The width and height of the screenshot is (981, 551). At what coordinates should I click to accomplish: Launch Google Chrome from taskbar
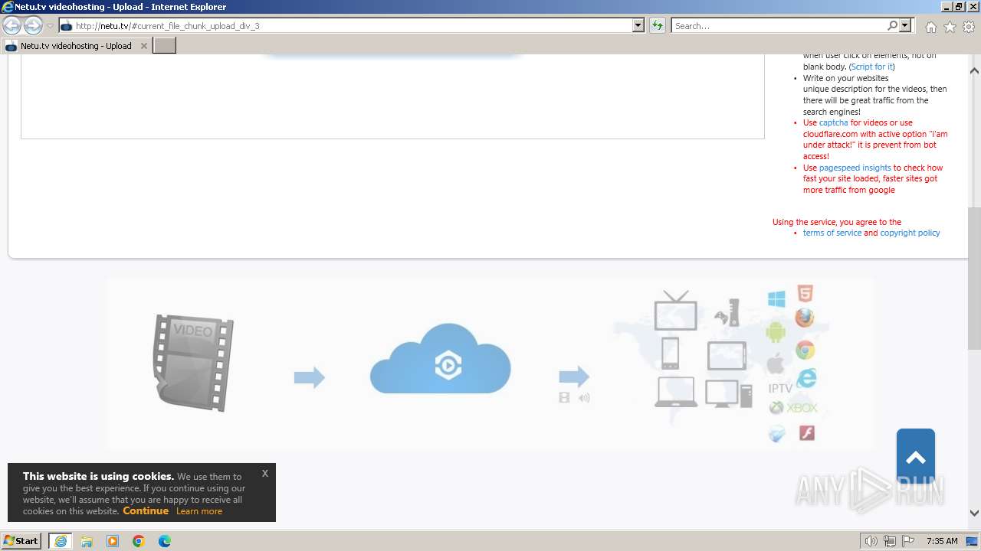pyautogui.click(x=139, y=541)
